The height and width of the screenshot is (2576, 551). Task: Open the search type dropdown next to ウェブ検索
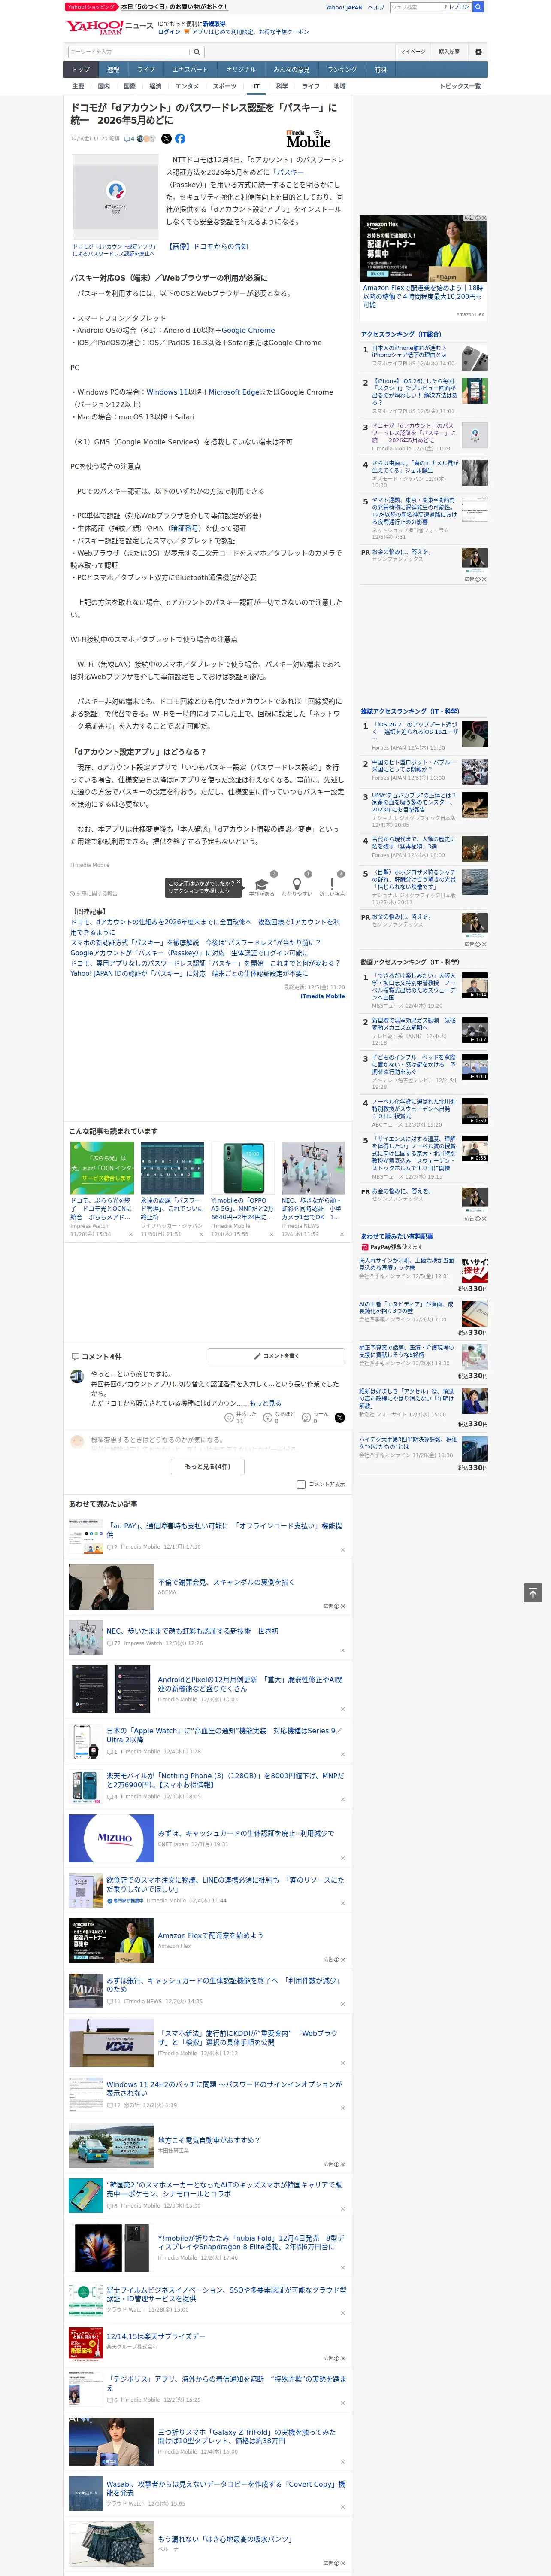tap(457, 7)
